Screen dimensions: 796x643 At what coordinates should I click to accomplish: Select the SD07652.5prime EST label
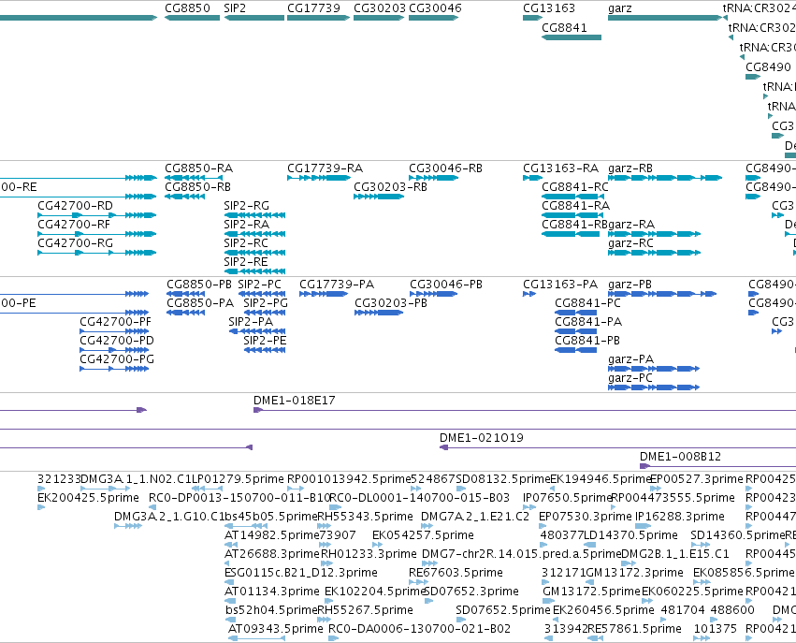[x=503, y=610]
